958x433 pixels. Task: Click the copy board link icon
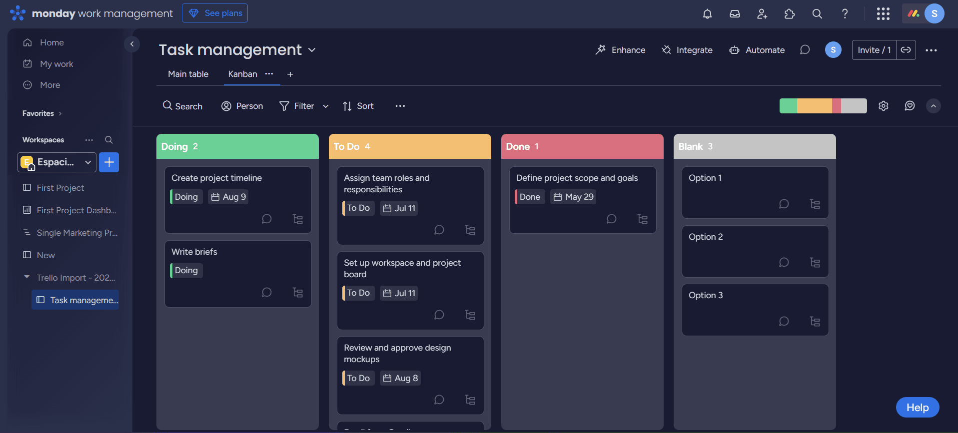(x=906, y=50)
